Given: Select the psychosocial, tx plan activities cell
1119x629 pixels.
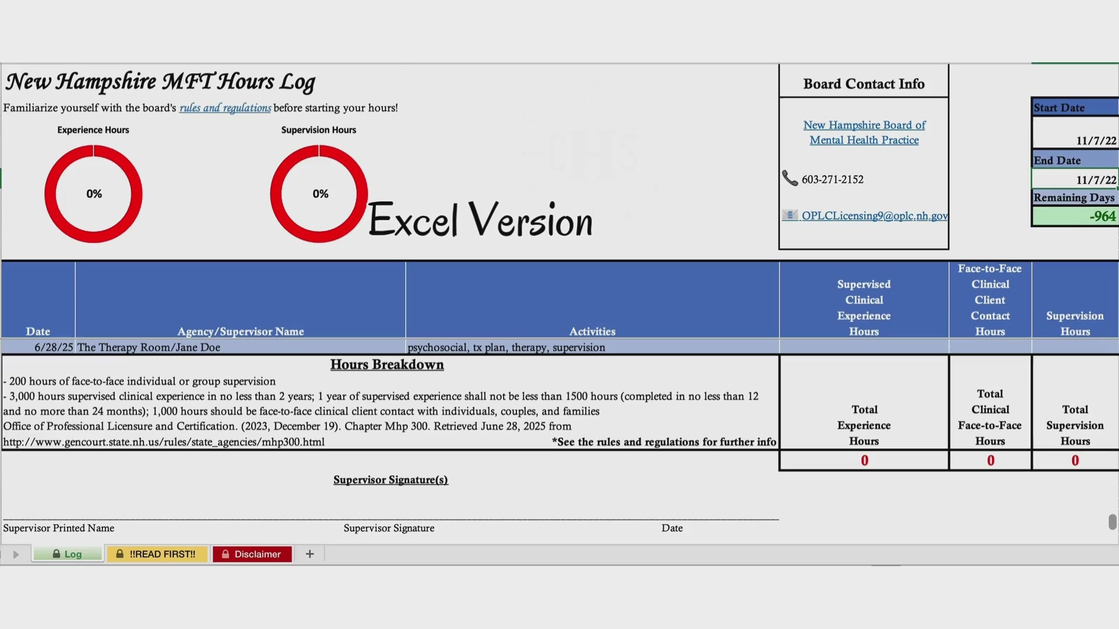Looking at the screenshot, I should coord(592,347).
